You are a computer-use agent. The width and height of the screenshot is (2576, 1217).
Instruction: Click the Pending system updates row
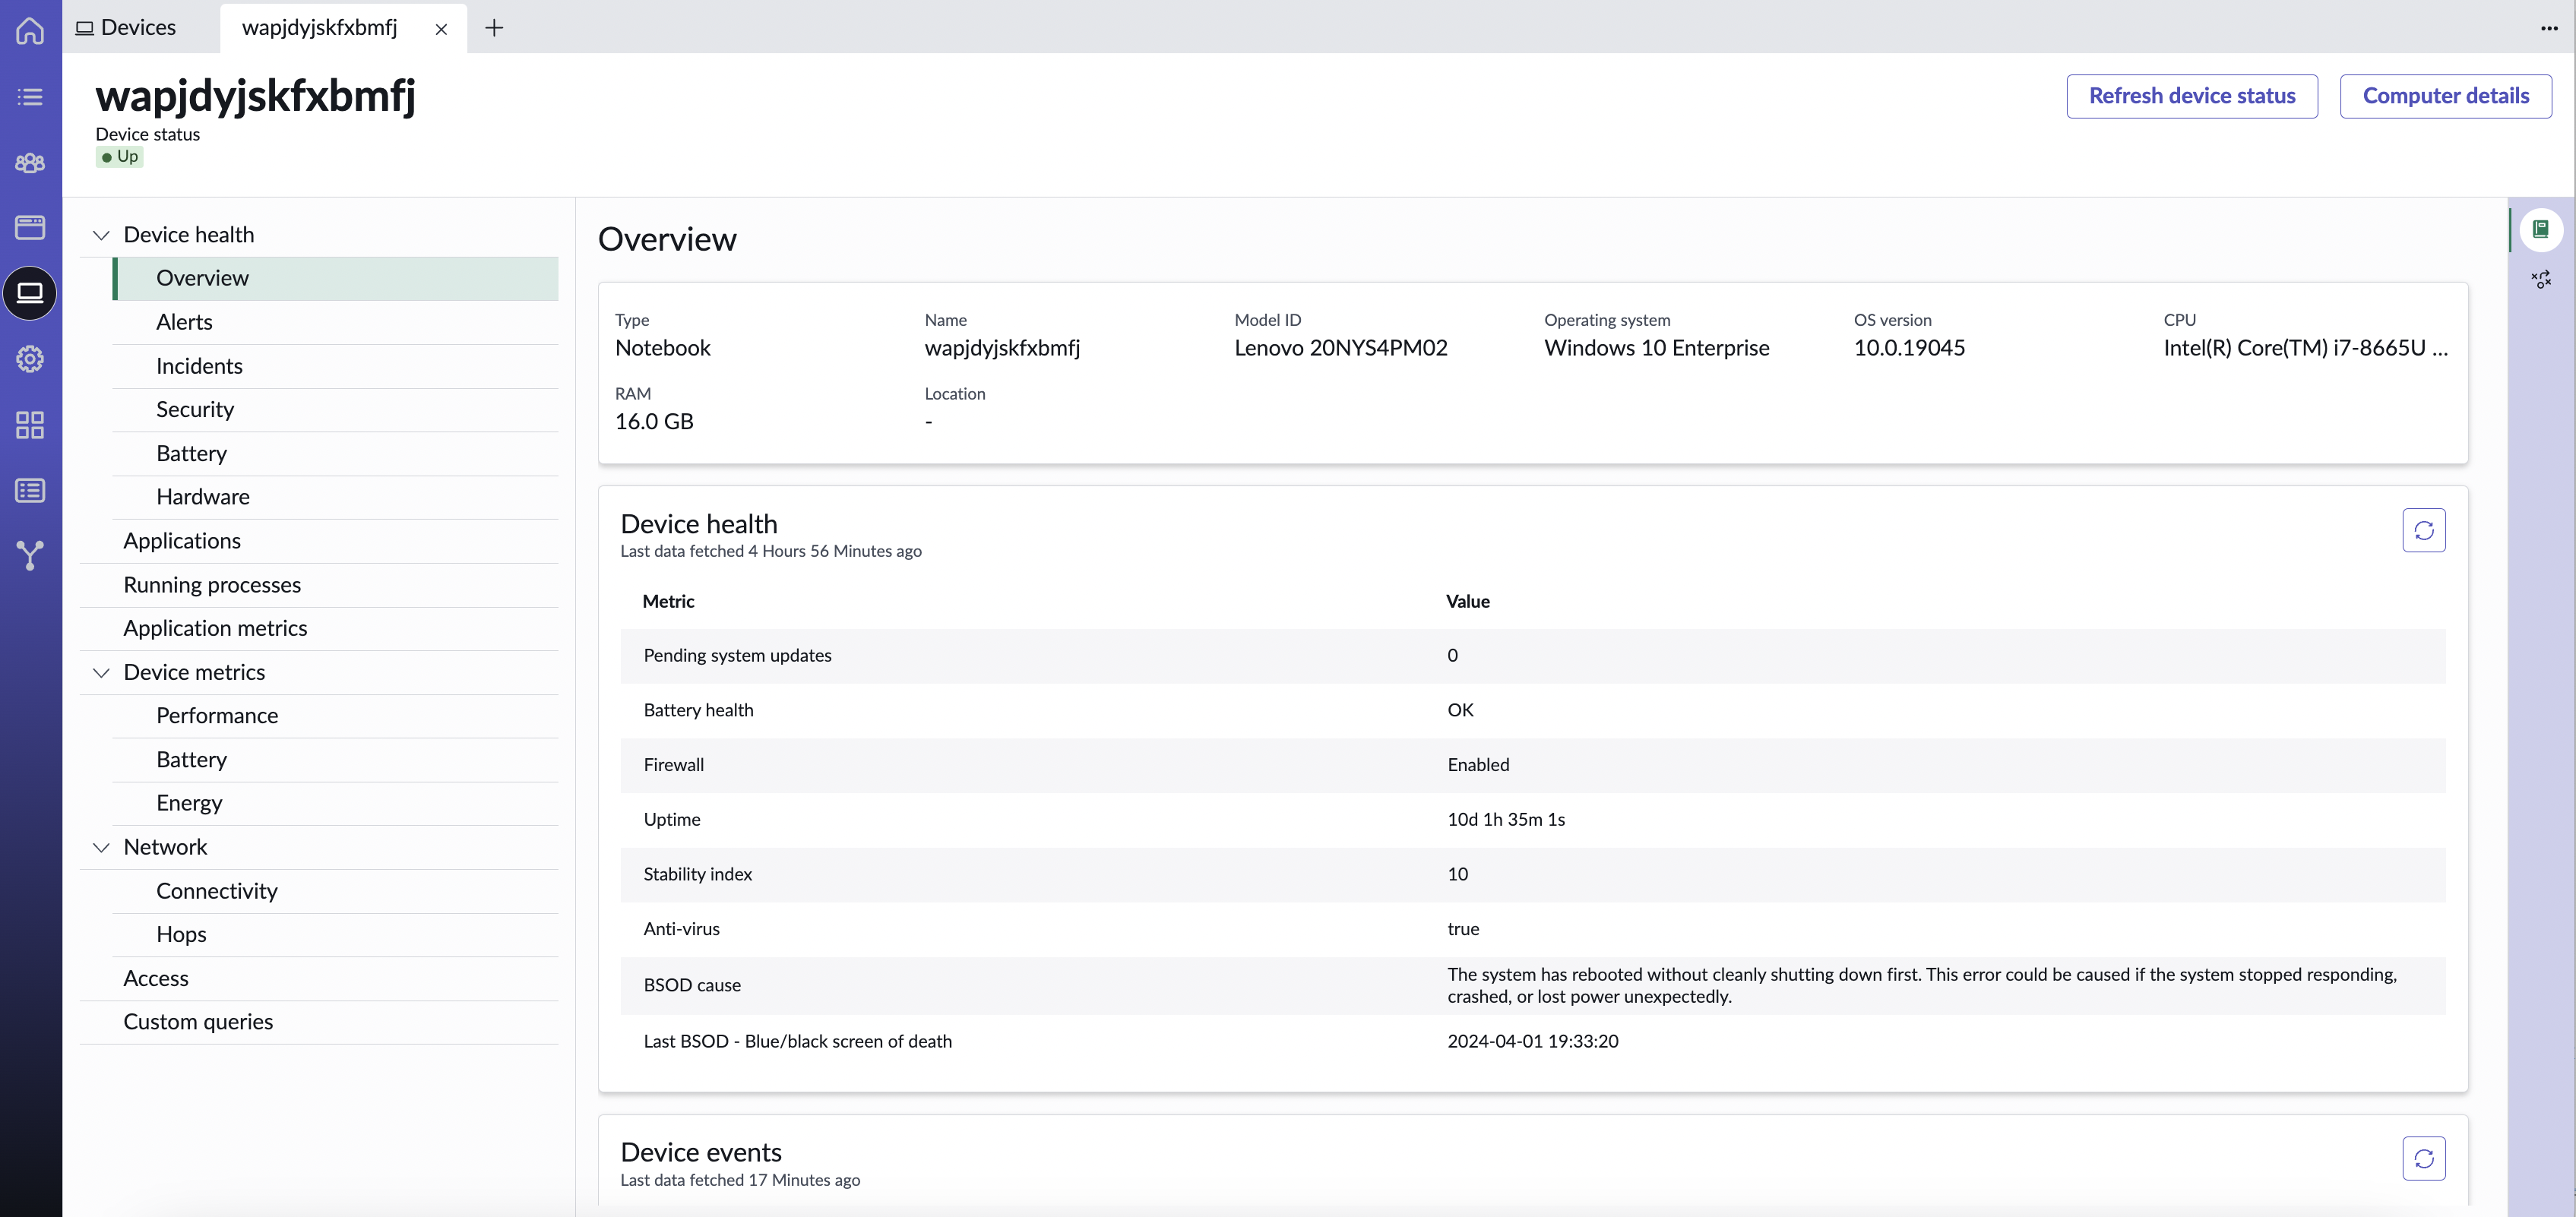coord(1533,656)
